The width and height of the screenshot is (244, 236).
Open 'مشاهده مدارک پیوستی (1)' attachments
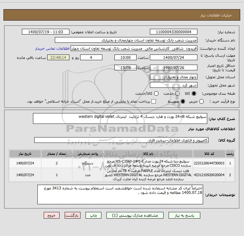[x=135, y=215]
